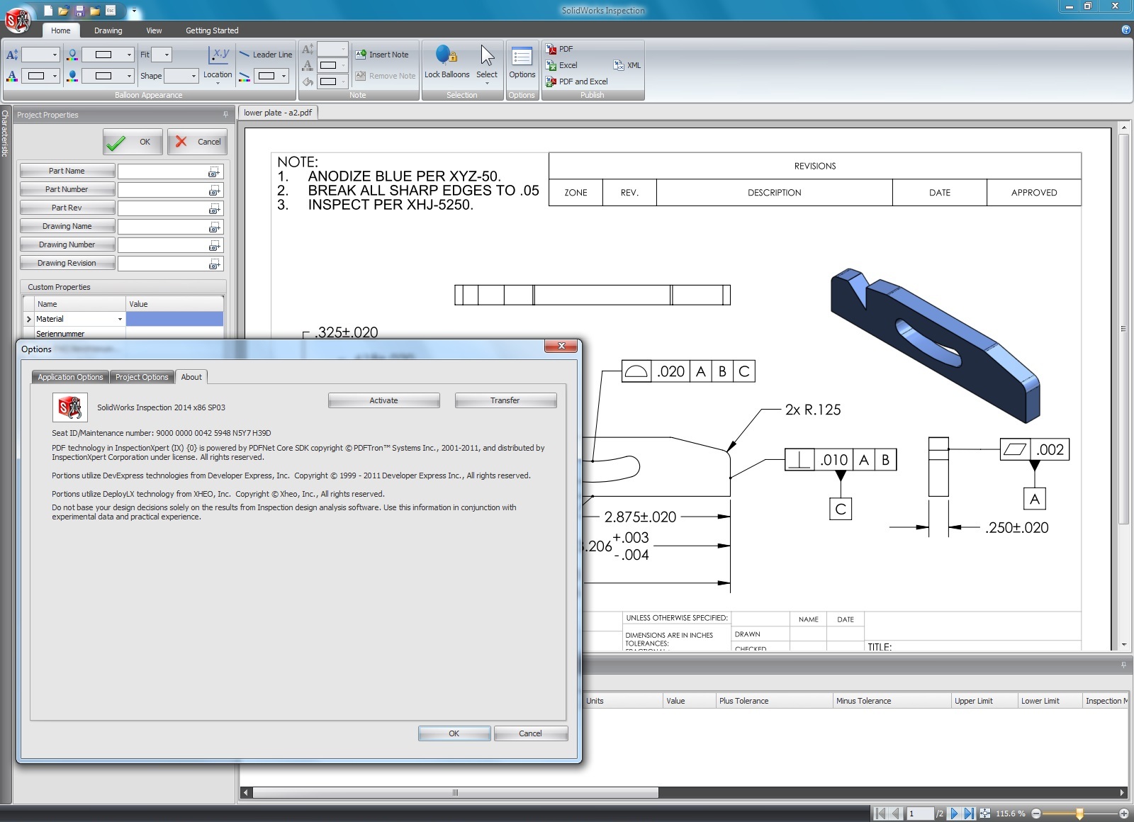Open the SolidWorks Inspection application menu logo
The height and width of the screenshot is (822, 1134).
[x=18, y=19]
